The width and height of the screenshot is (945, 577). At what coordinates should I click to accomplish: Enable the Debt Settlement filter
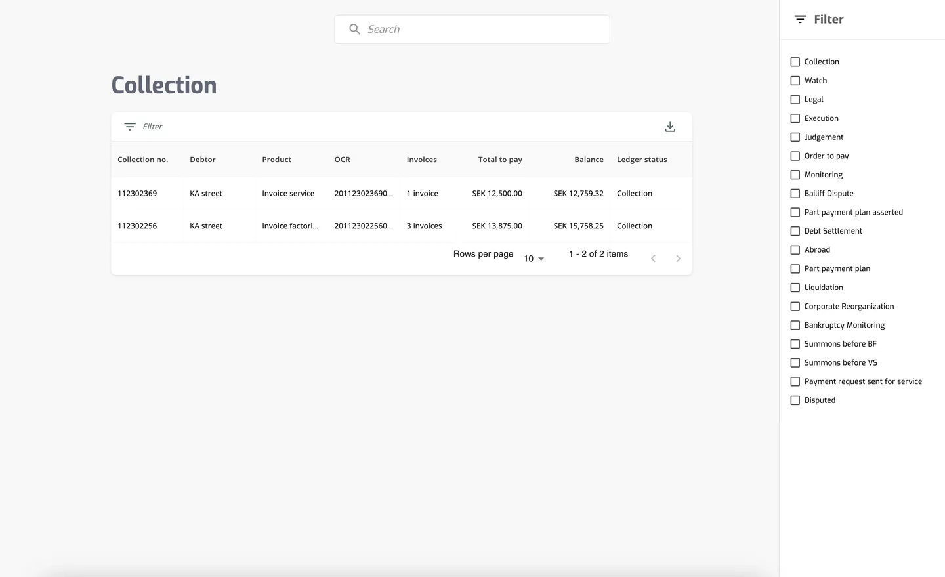coord(795,231)
